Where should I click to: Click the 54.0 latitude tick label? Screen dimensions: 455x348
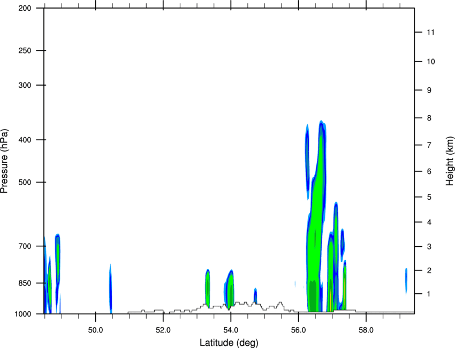coord(231,330)
